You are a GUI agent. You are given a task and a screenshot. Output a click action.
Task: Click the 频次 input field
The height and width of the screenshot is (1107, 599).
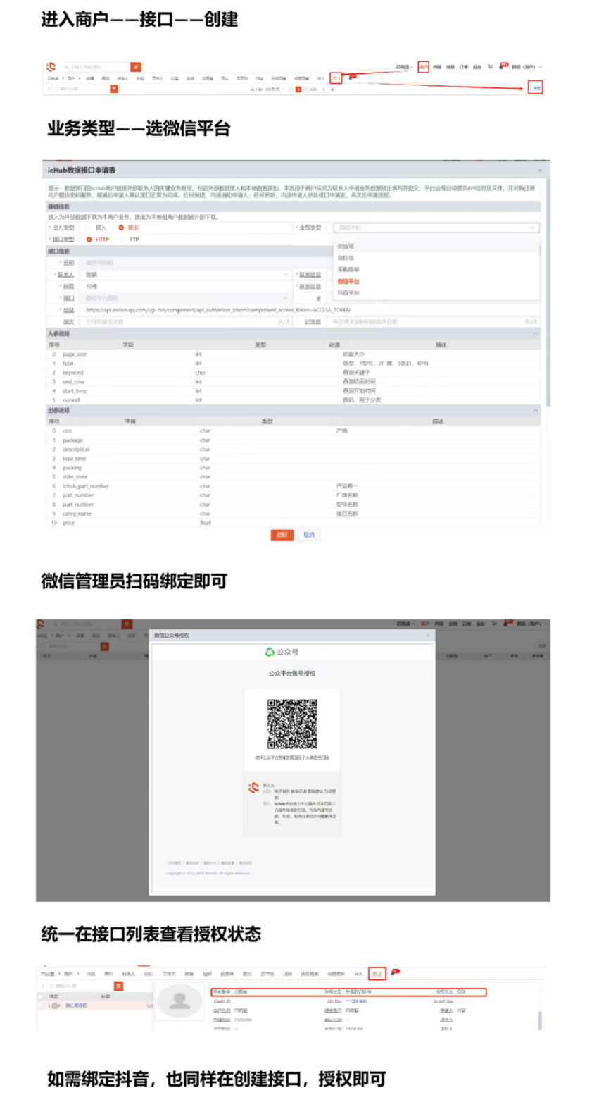point(187,321)
